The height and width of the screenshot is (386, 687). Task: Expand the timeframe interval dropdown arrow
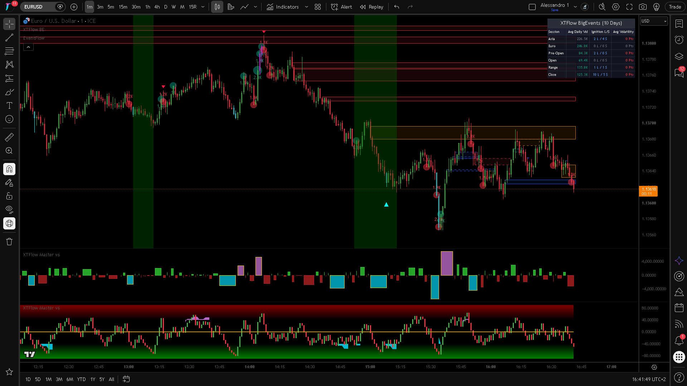(x=203, y=7)
